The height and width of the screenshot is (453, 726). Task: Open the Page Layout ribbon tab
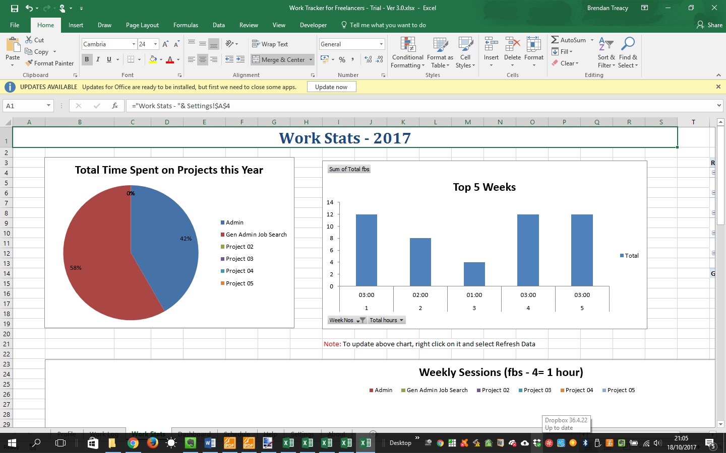(142, 25)
